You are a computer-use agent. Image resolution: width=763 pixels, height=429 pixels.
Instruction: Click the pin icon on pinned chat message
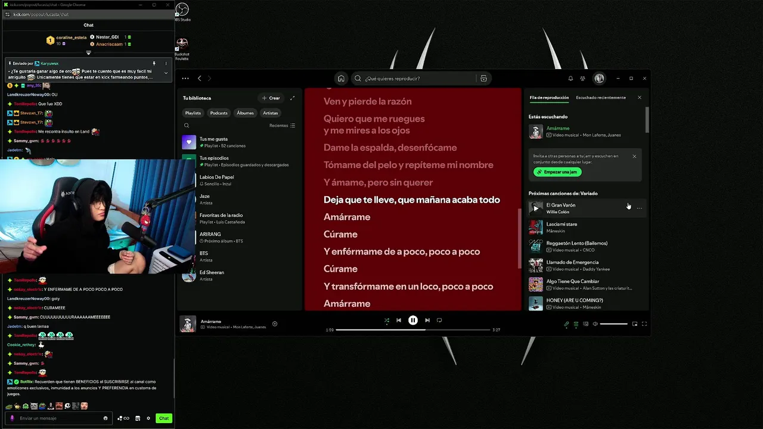coord(154,63)
